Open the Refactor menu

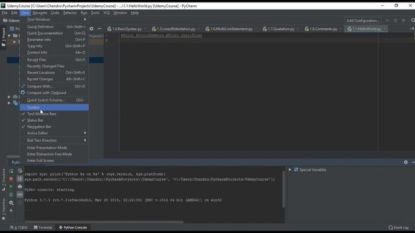70,13
